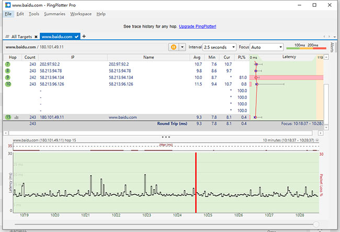Image resolution: width=340 pixels, height=232 pixels.
Task: Click the Avg column header
Action: pos(197,57)
